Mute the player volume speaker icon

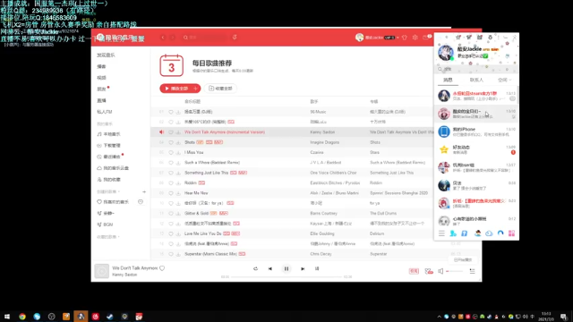[x=440, y=271]
